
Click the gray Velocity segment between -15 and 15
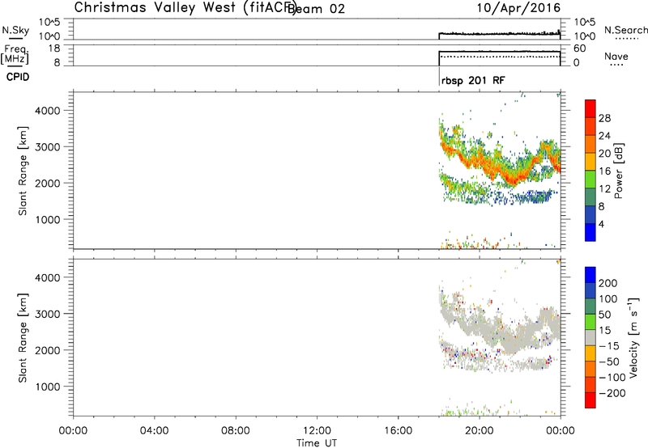pos(590,337)
